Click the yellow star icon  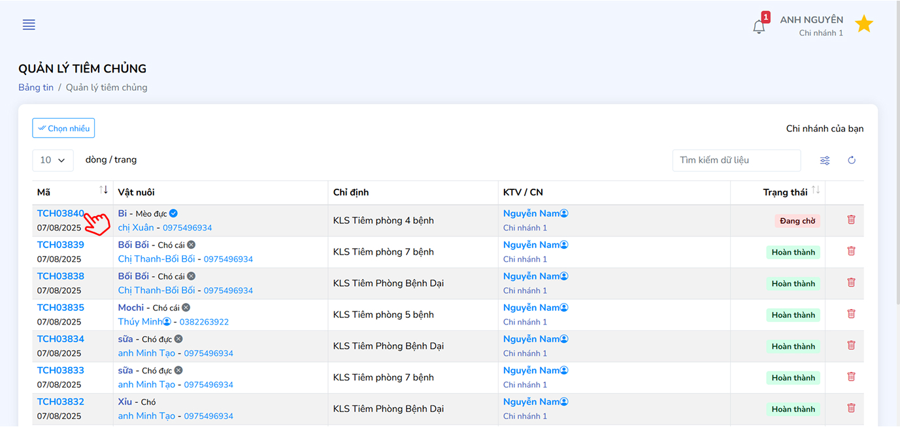click(x=864, y=25)
